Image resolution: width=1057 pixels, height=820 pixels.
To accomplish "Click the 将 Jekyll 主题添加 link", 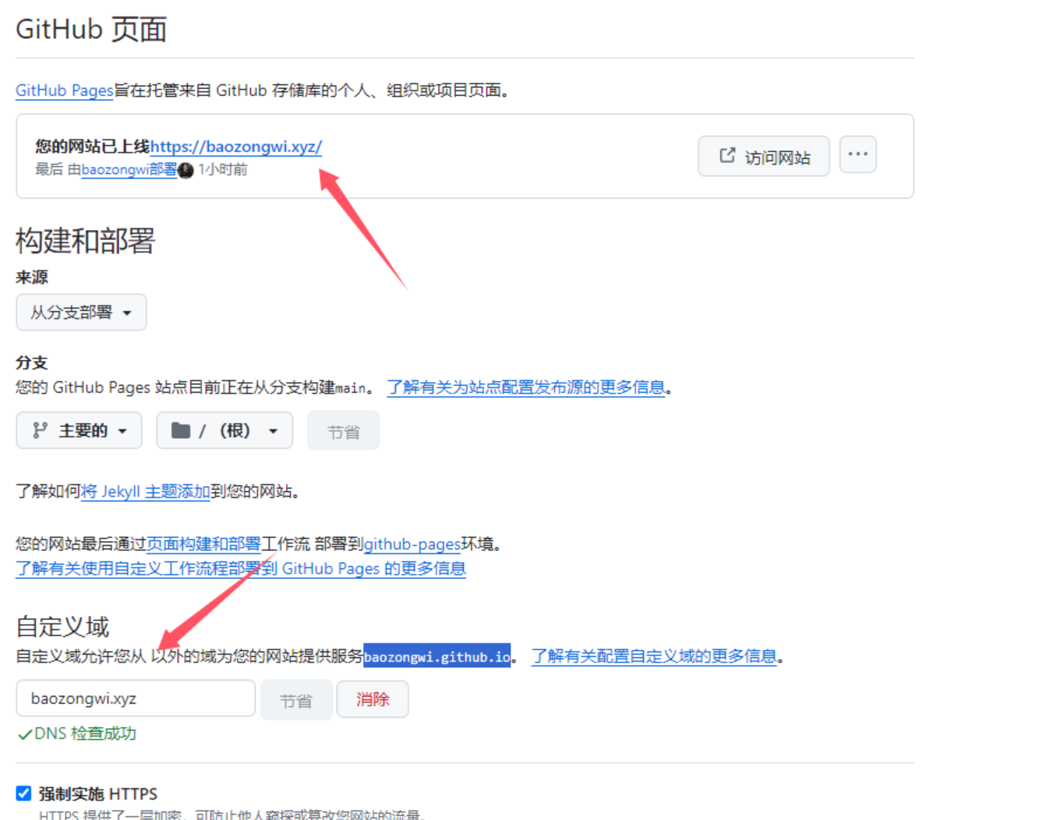I will click(146, 492).
